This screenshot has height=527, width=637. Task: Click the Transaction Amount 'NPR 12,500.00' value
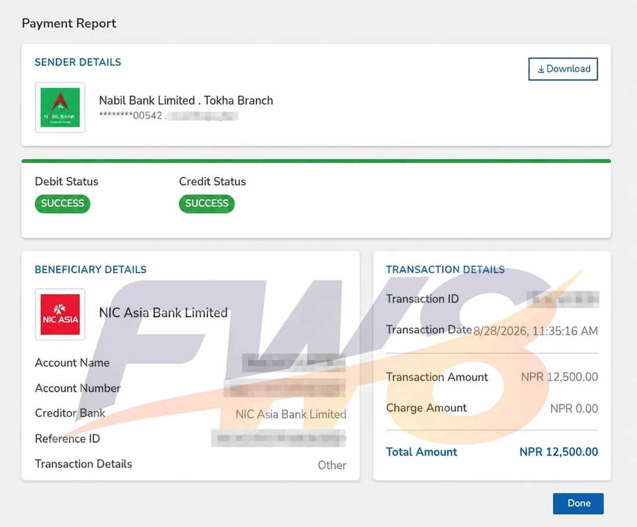pos(559,377)
